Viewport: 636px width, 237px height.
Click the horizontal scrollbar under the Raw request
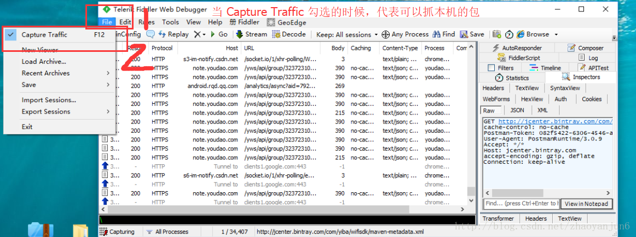547,193
